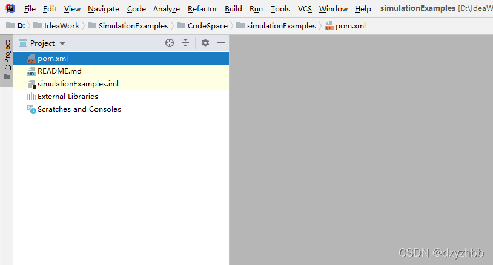Screen dimensions: 493x265
Task: Open the Code menu
Action: (x=136, y=9)
